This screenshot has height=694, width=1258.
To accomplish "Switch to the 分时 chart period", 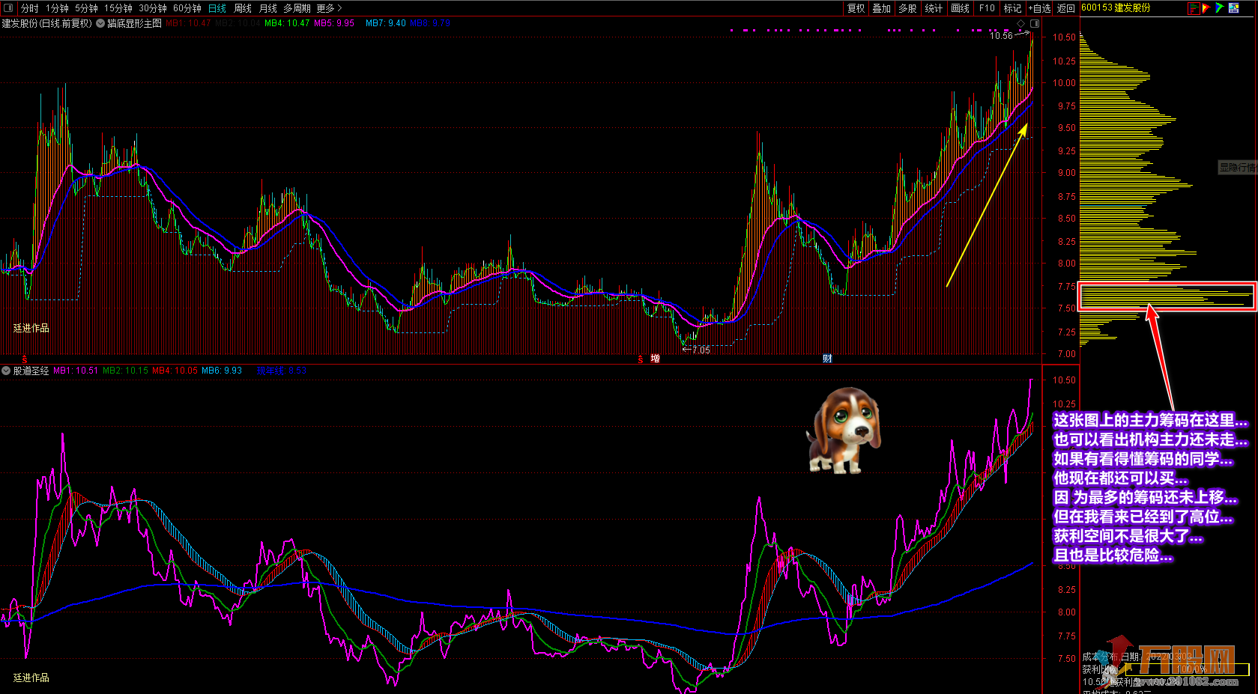I will (x=29, y=8).
